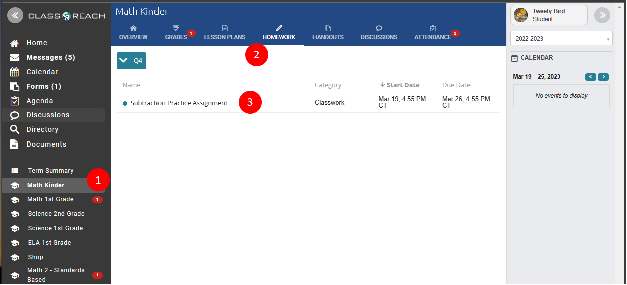Select Math 1st Grade class
The image size is (627, 285).
click(x=50, y=199)
